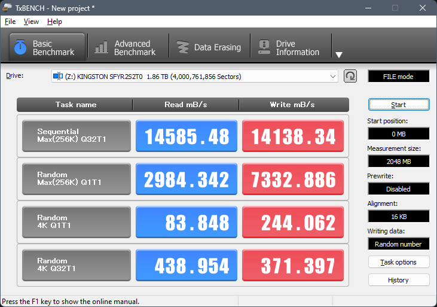The image size is (437, 307).
Task: Click the Advanced Benchmark chart icon
Action: click(x=102, y=47)
